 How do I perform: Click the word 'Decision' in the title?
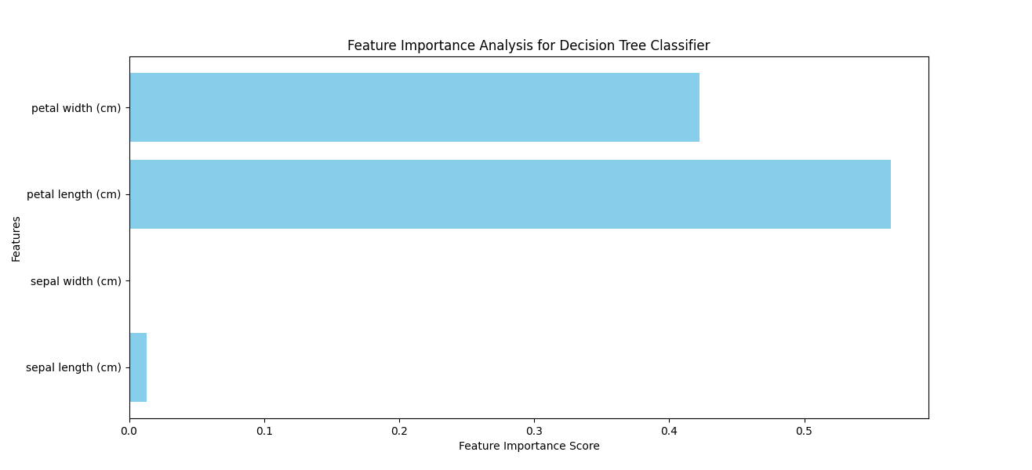pyautogui.click(x=583, y=45)
